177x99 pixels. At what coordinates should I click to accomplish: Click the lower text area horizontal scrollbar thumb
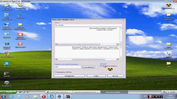coord(88,59)
